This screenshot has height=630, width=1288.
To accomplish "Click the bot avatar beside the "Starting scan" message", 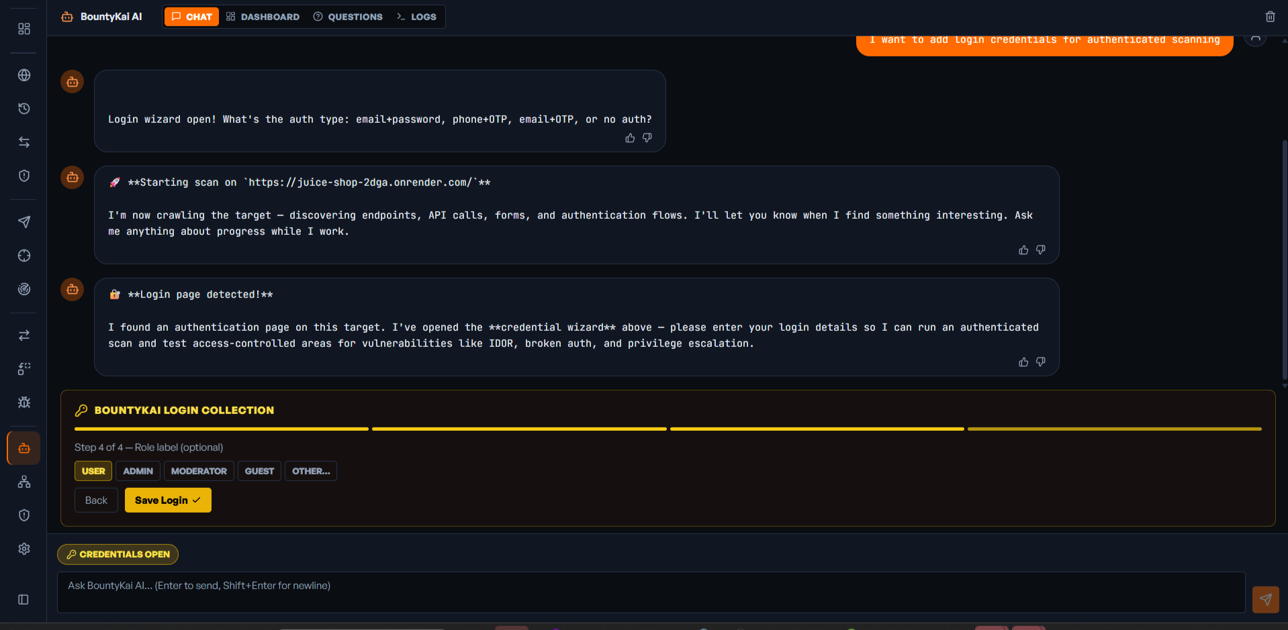I will tap(73, 178).
